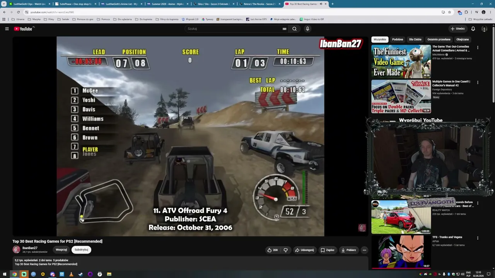Open the Windows Start menu
The height and width of the screenshot is (278, 495).
click(x=5, y=274)
